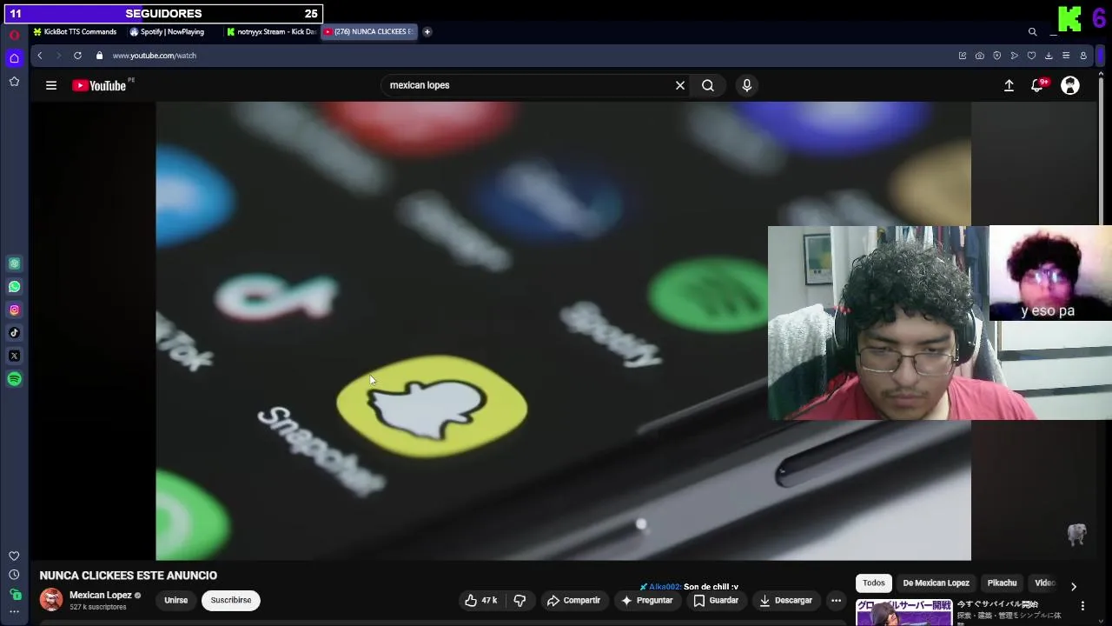Open the green lock sidebar icon
The image size is (1112, 626).
(15, 595)
